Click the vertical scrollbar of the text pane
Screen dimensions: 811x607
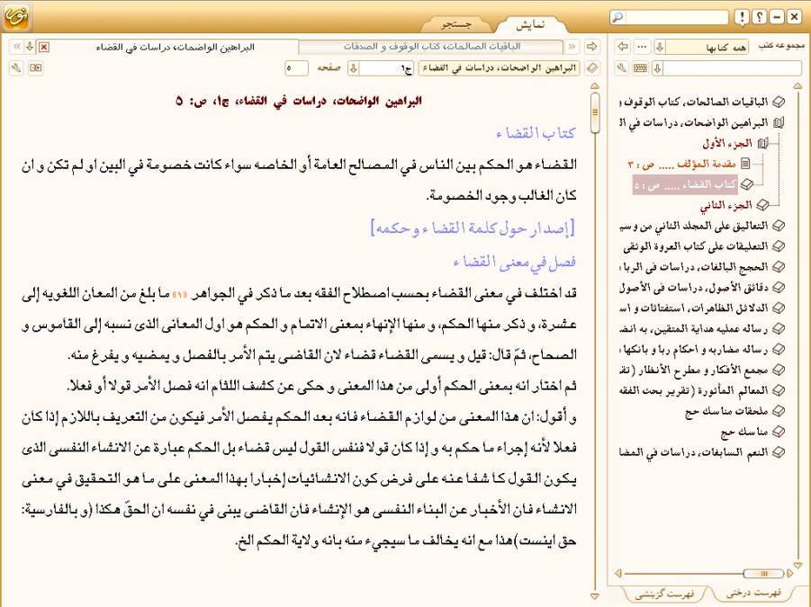[595, 342]
